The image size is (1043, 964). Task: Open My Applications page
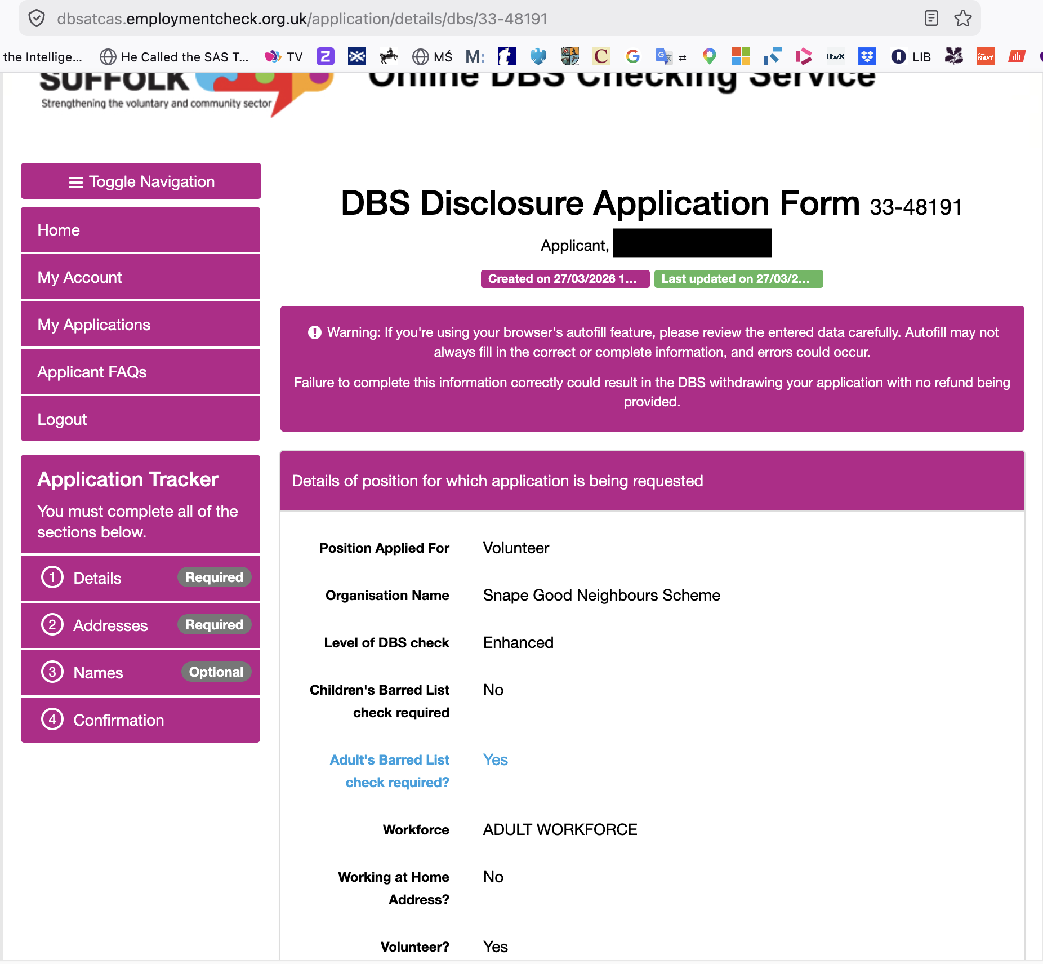point(141,325)
